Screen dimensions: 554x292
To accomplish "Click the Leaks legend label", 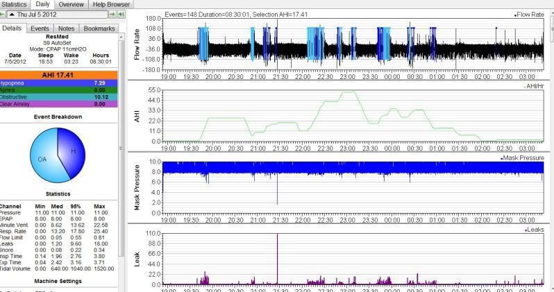I will [x=535, y=230].
